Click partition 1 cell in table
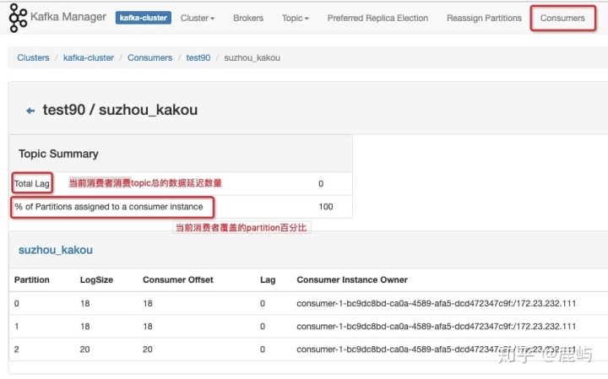The width and height of the screenshot is (608, 379). pyautogui.click(x=17, y=327)
